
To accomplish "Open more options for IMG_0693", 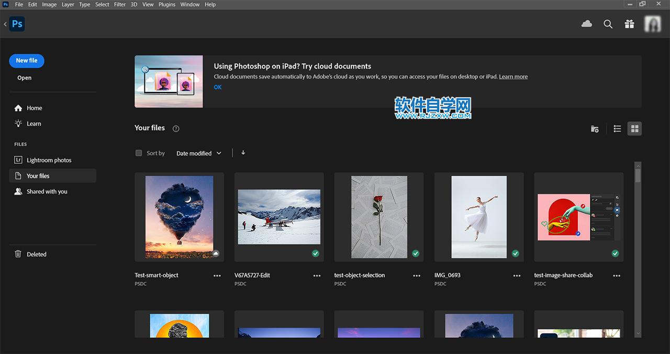I will click(x=517, y=276).
